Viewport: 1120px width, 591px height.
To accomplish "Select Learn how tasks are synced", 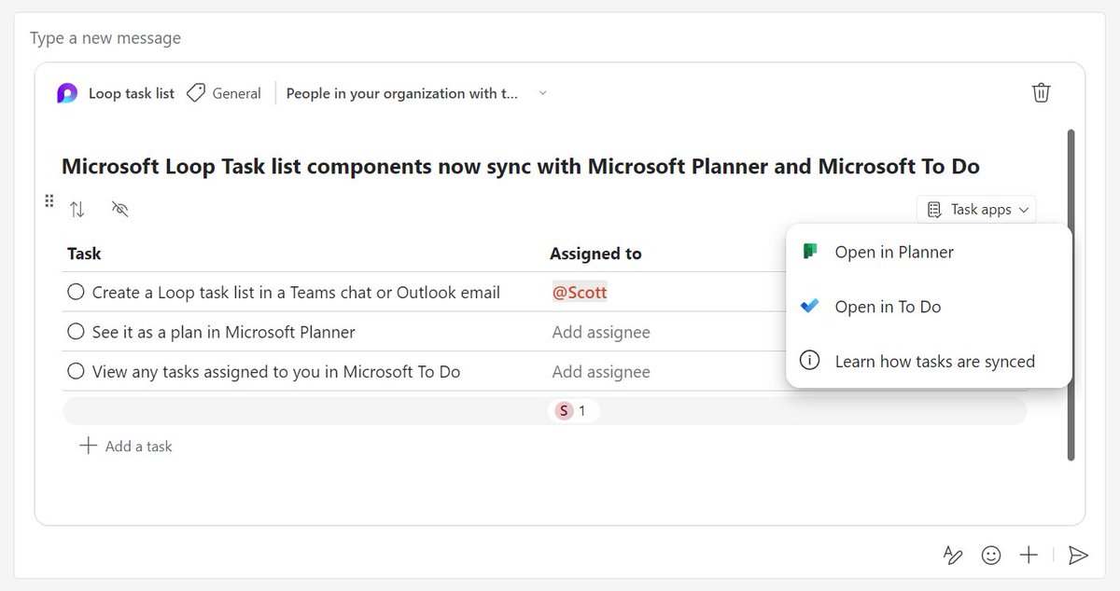I will (x=929, y=361).
